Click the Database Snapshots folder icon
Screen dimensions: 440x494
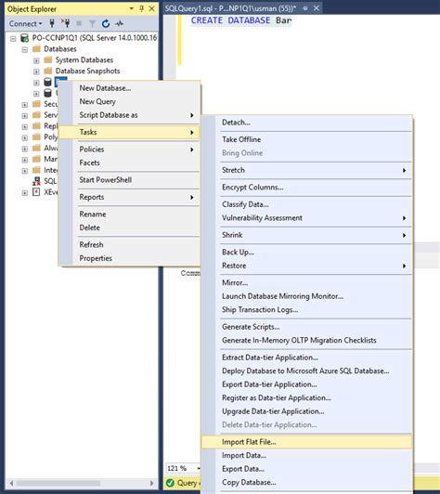[x=48, y=71]
